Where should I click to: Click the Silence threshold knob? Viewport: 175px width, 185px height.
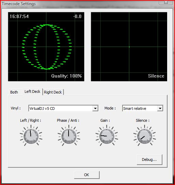pyautogui.click(x=145, y=136)
